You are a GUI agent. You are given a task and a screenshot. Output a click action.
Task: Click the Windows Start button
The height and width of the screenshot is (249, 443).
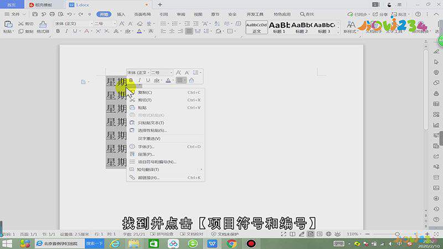[7, 243]
